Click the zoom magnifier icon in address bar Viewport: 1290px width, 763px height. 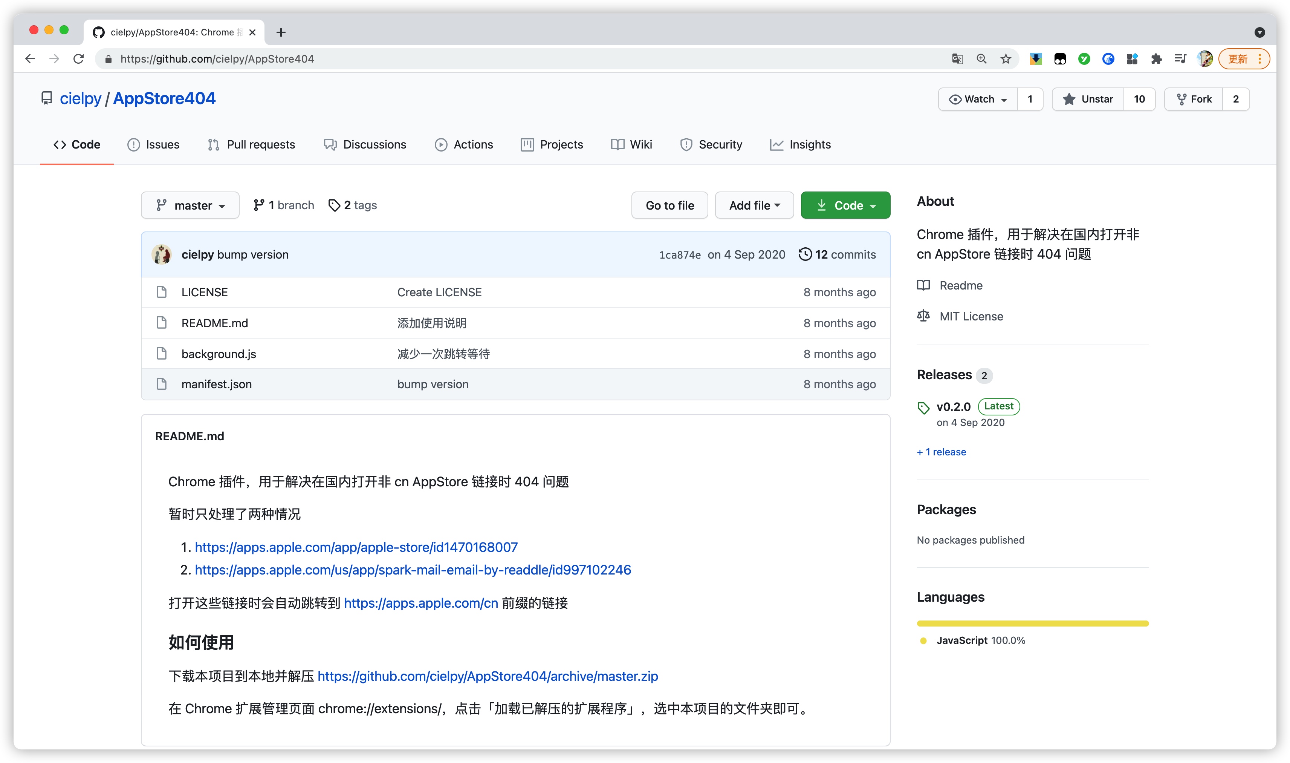981,59
